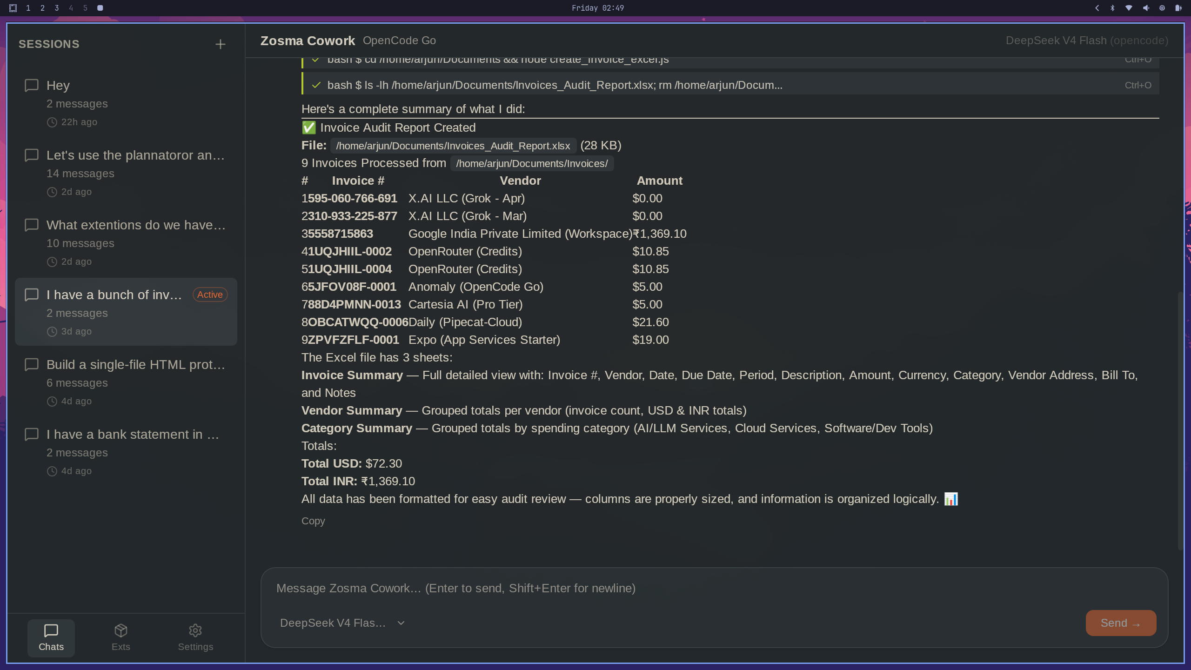Open the Chats tab
1191x670 pixels.
pyautogui.click(x=51, y=638)
